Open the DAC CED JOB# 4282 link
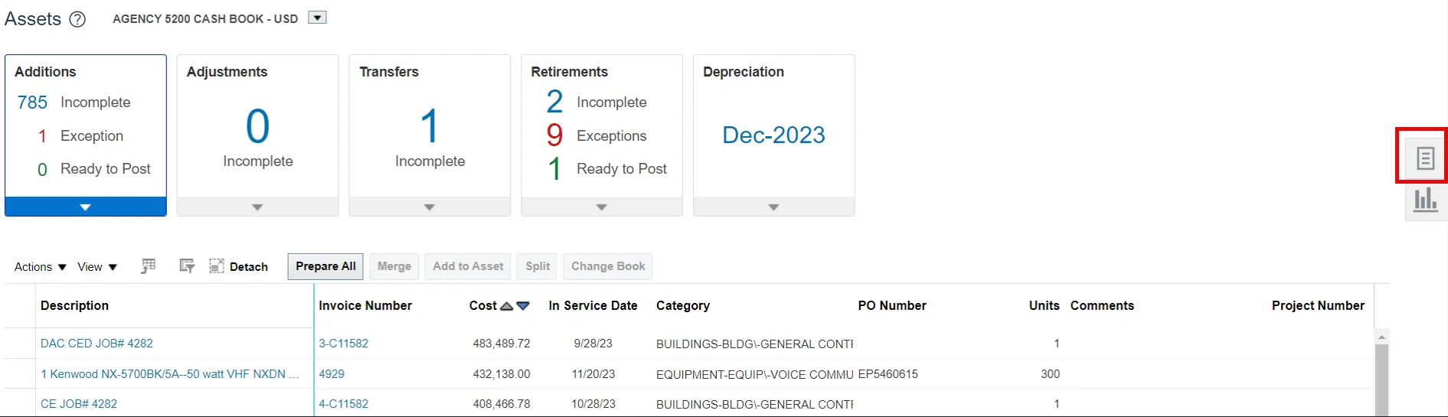The image size is (1448, 417). pyautogui.click(x=96, y=344)
